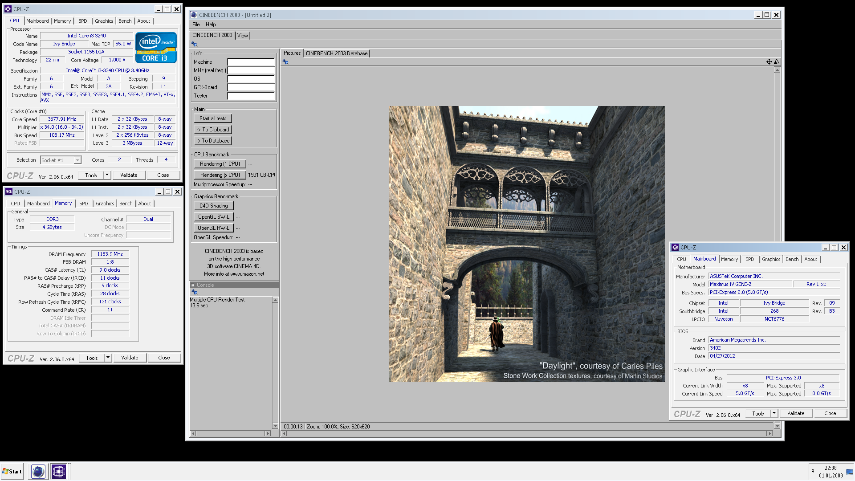Open the Socket #1 selection dropdown

tap(77, 160)
